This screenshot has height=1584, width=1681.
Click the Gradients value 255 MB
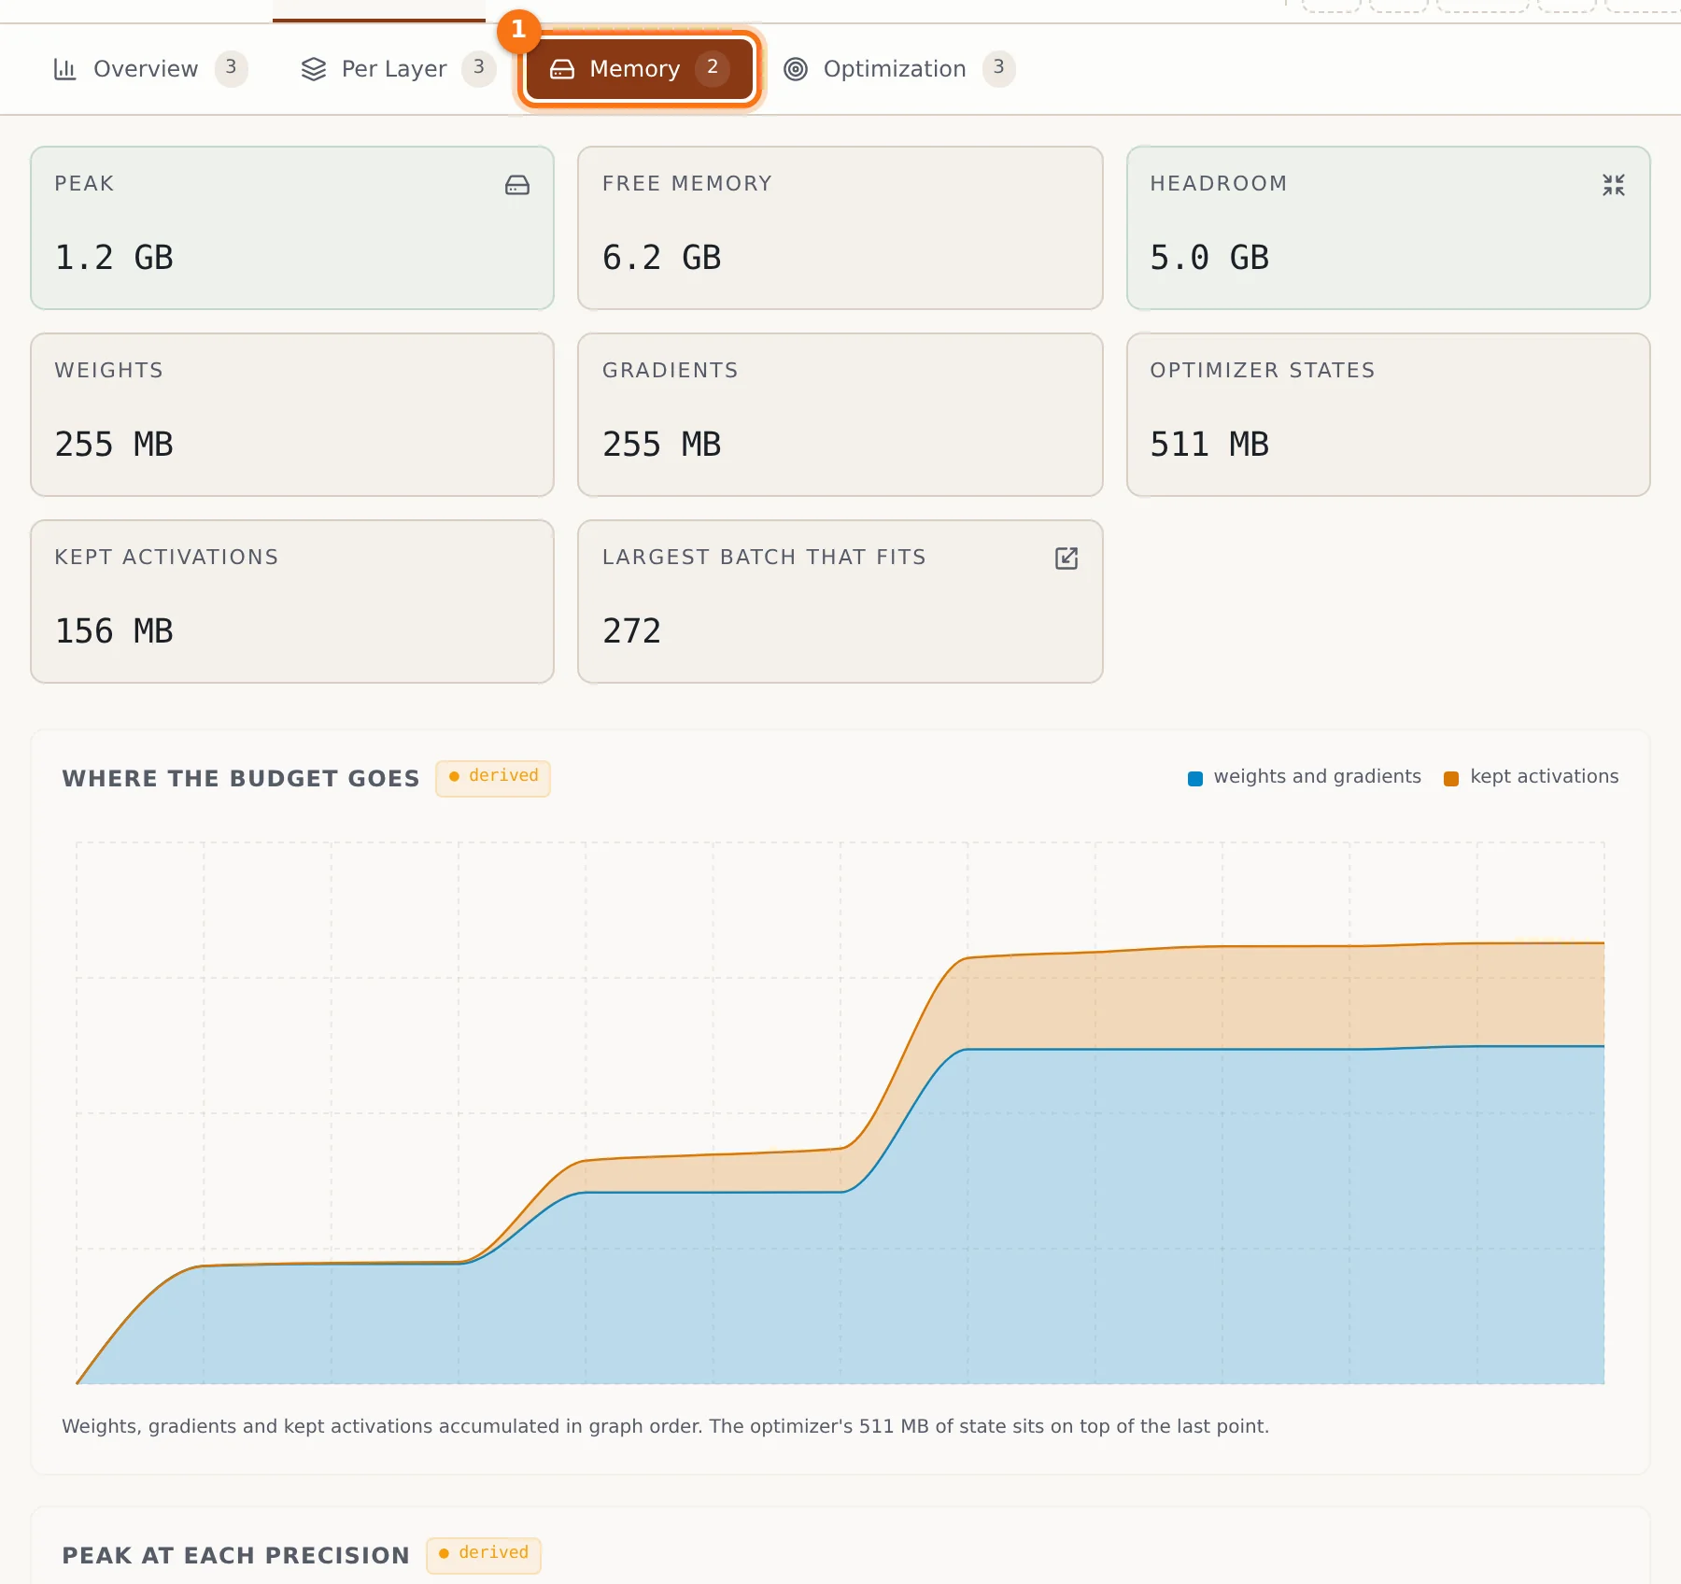tap(662, 445)
